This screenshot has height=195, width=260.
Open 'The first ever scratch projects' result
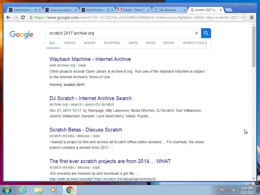tap(110, 161)
